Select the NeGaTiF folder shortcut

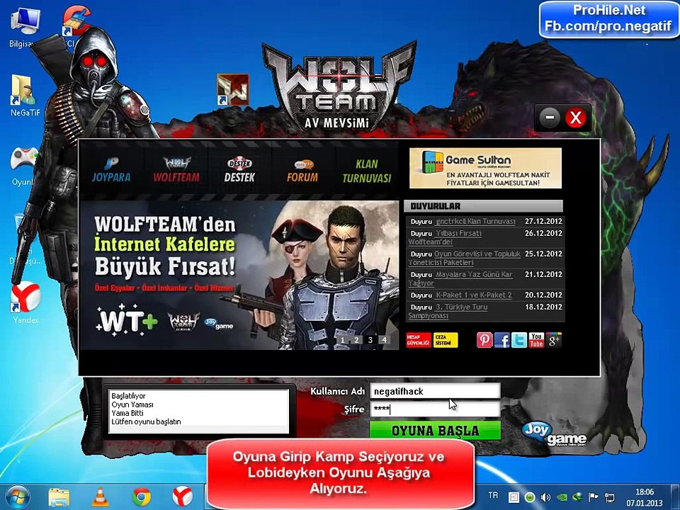[25, 96]
